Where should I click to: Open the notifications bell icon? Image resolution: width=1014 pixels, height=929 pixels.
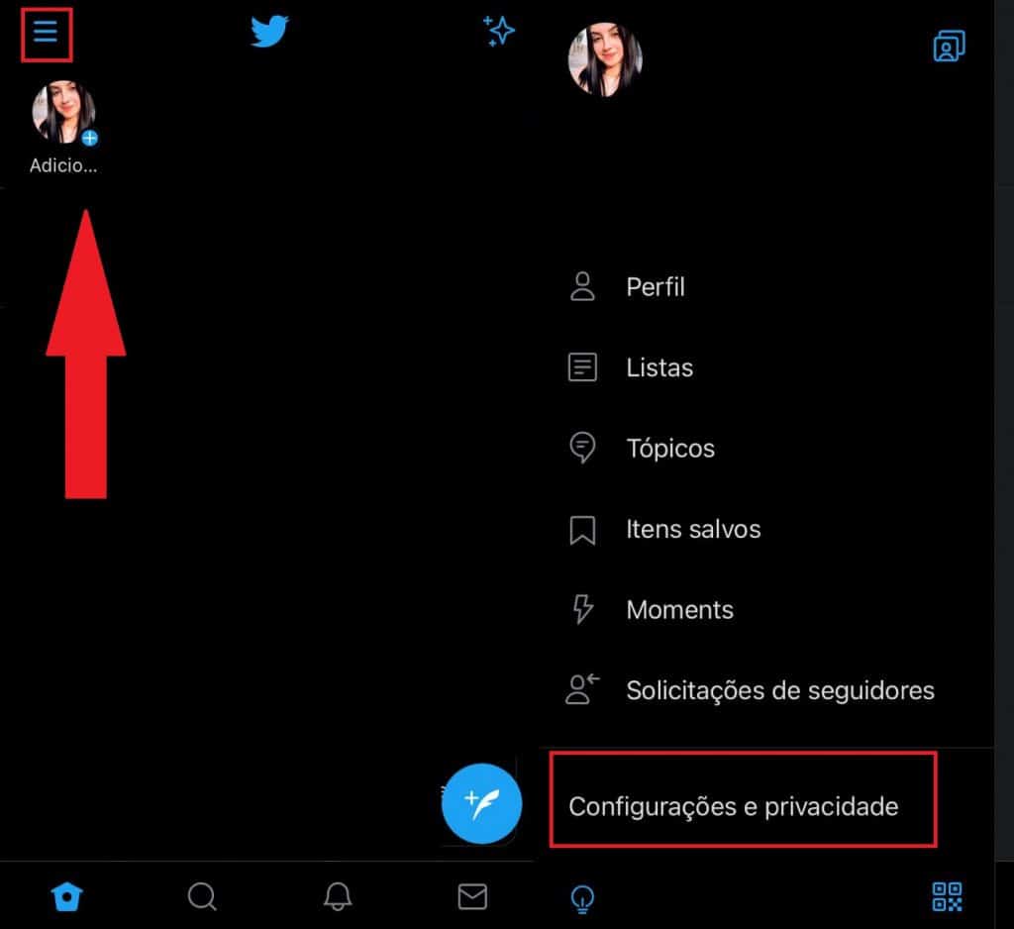pyautogui.click(x=338, y=896)
